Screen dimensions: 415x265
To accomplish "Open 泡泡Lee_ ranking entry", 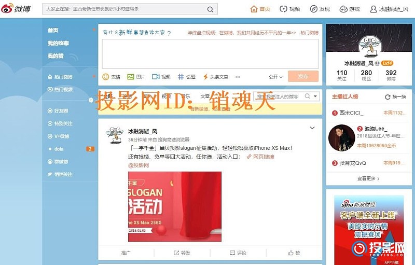I will pos(376,129).
